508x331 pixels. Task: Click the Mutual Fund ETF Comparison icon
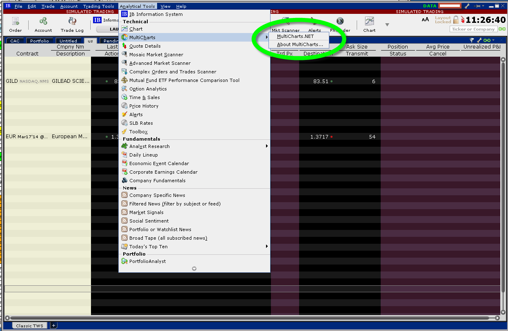(x=125, y=80)
